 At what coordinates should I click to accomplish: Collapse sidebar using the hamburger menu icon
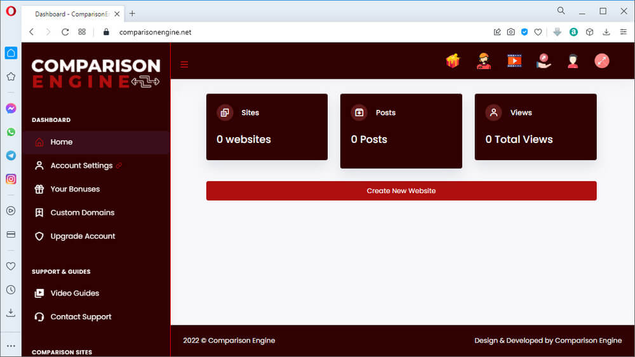(184, 64)
